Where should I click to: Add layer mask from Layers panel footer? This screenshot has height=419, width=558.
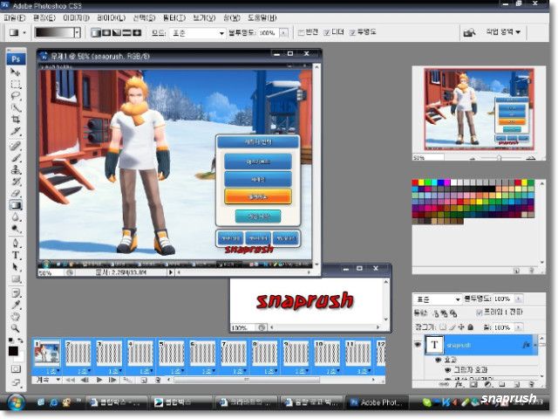click(x=473, y=384)
